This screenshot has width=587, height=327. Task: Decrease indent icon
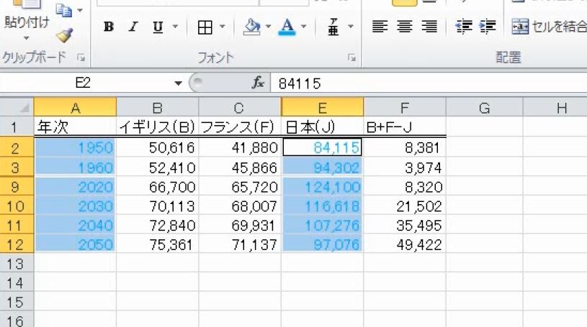(463, 26)
